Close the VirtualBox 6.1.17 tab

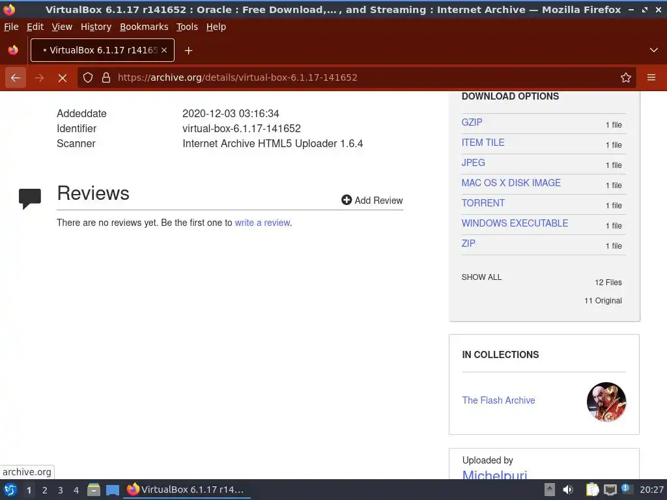[x=164, y=50]
